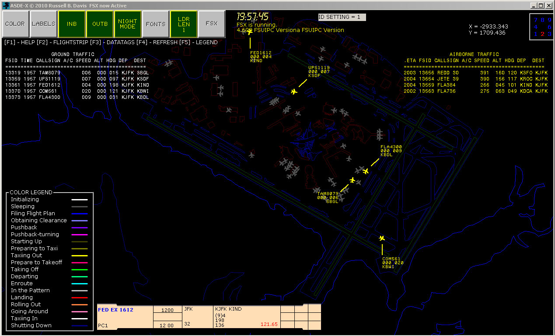Open the FONTS settings
Image resolution: width=555 pixels, height=336 pixels.
pyautogui.click(x=155, y=24)
